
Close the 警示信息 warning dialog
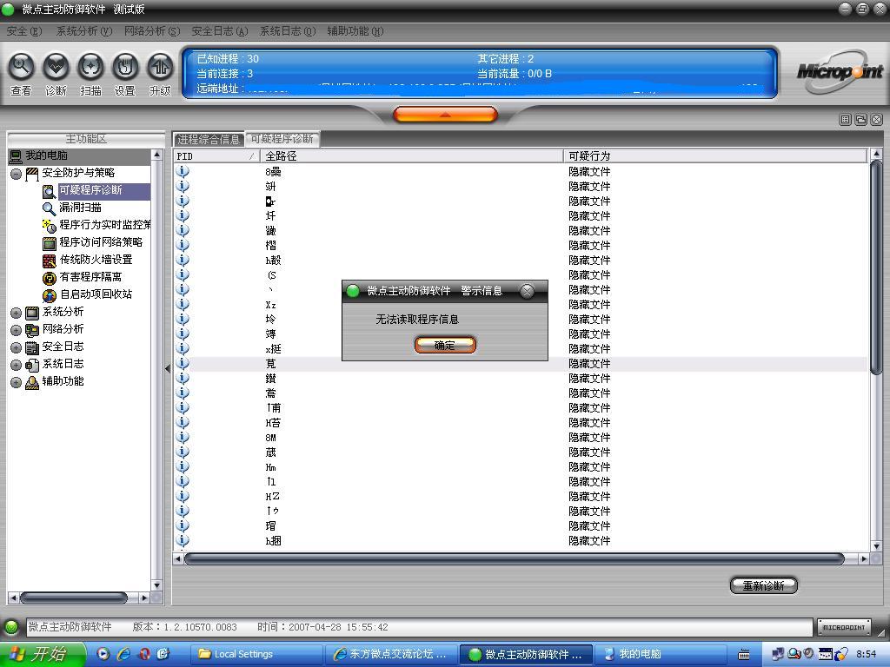point(528,291)
